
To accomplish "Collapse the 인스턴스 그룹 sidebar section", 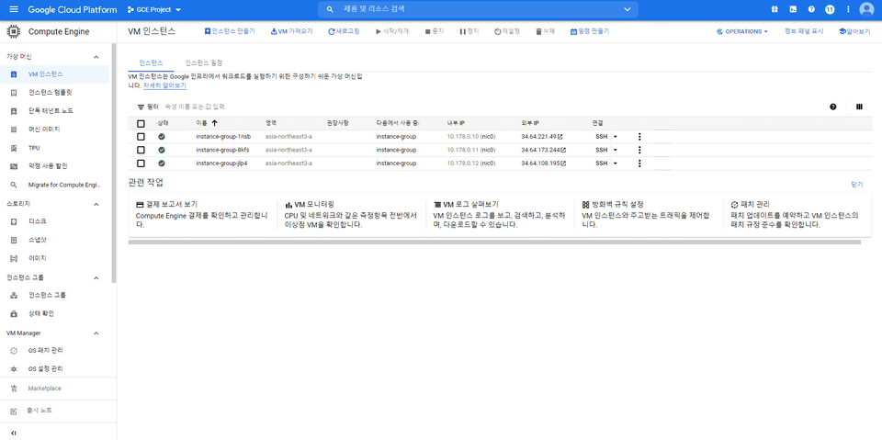I will (x=96, y=277).
